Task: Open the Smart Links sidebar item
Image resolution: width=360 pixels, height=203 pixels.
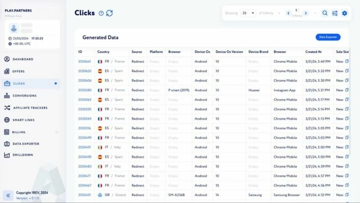Action: pyautogui.click(x=19, y=120)
